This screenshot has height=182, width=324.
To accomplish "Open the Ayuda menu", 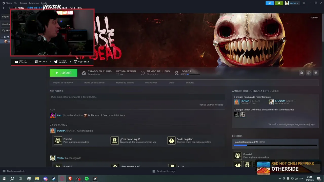I will (x=44, y=3).
